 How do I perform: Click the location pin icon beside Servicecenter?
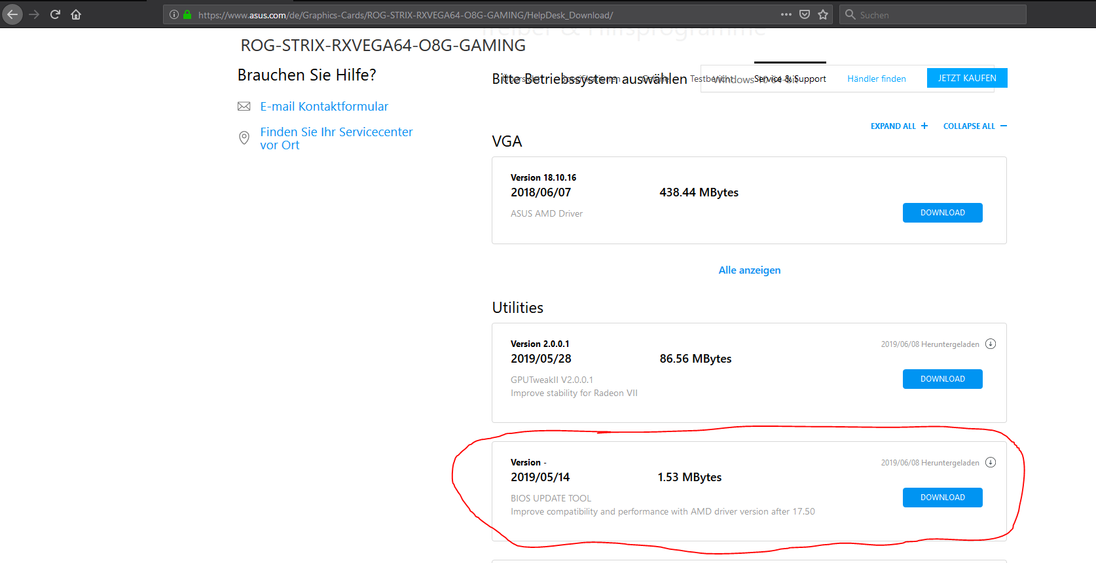click(x=244, y=137)
